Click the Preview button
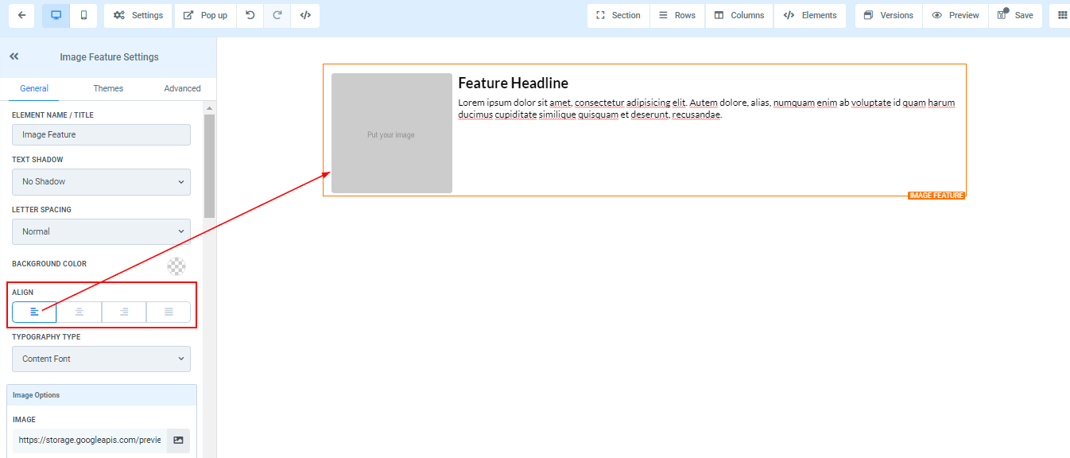Screen dimensions: 1070x458 pos(956,15)
